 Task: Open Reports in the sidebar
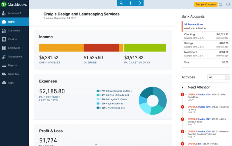14,65
